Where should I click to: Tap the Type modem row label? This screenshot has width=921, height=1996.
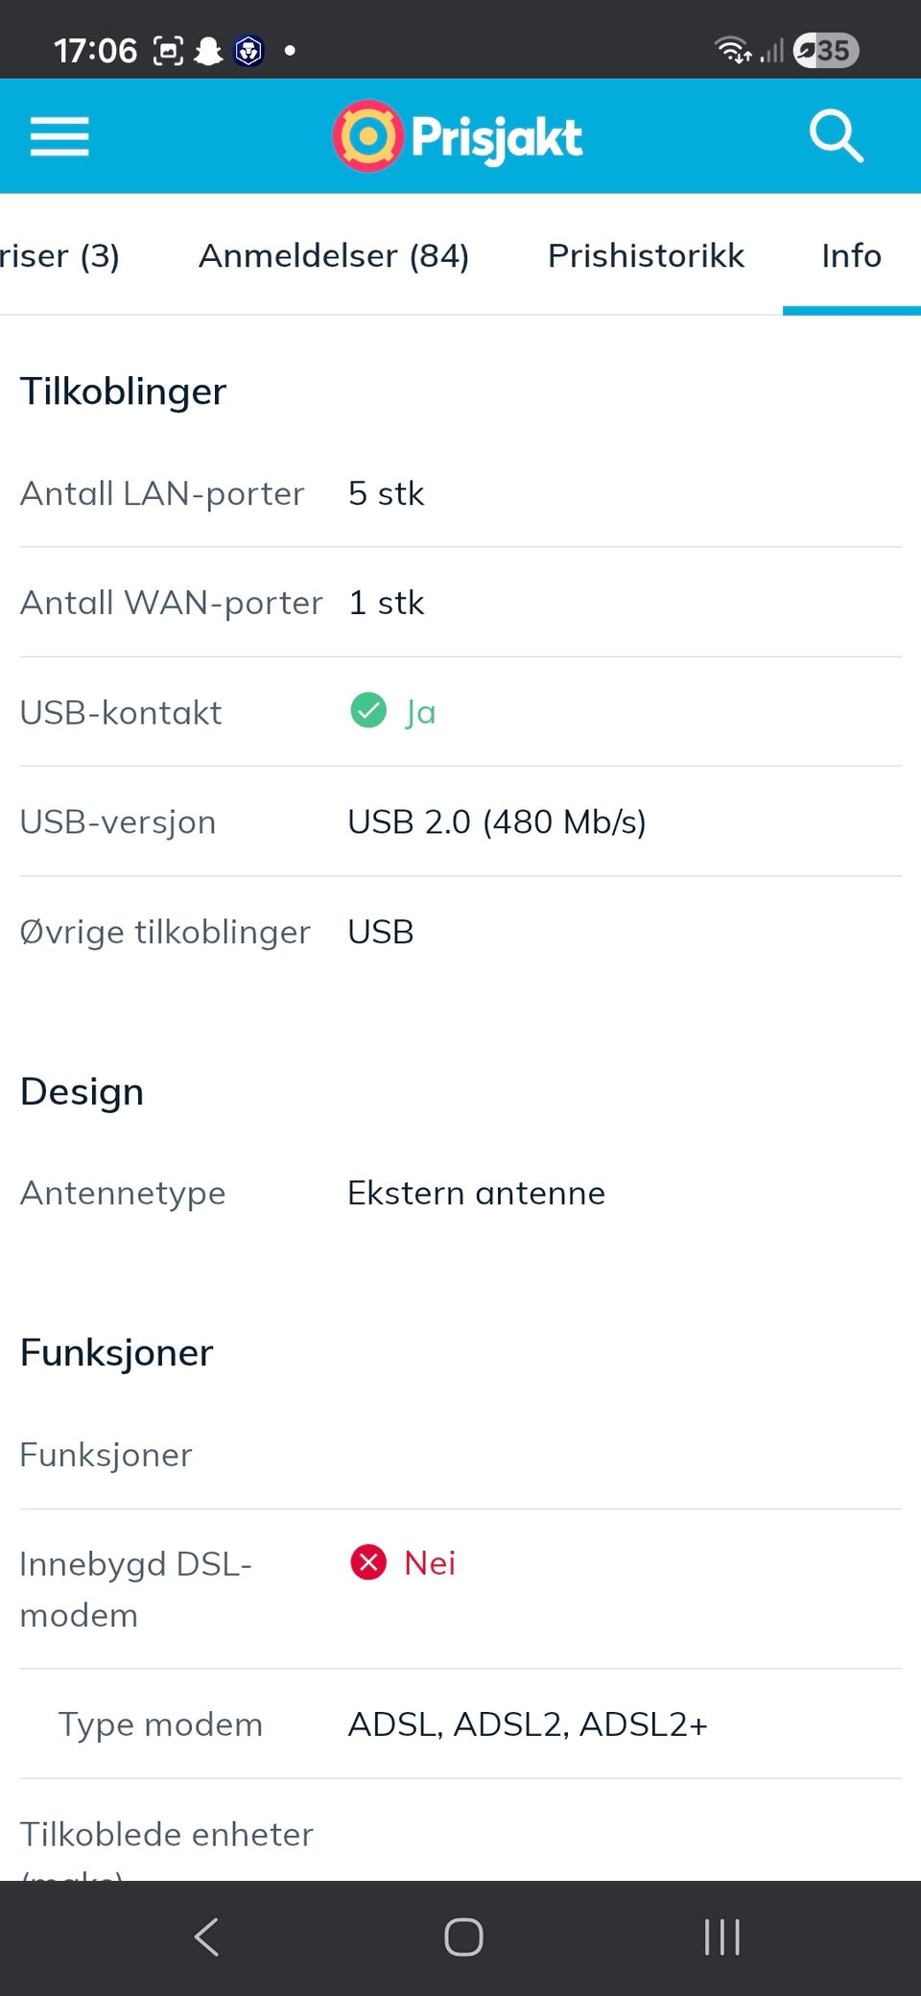[160, 1724]
